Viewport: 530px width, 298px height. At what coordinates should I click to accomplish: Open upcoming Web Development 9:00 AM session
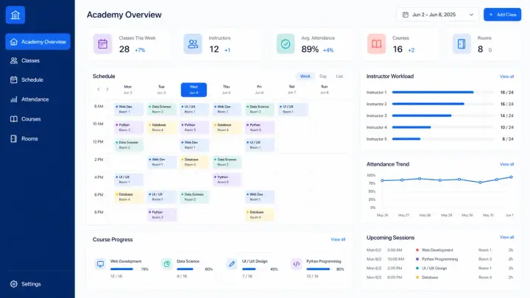[439, 250]
